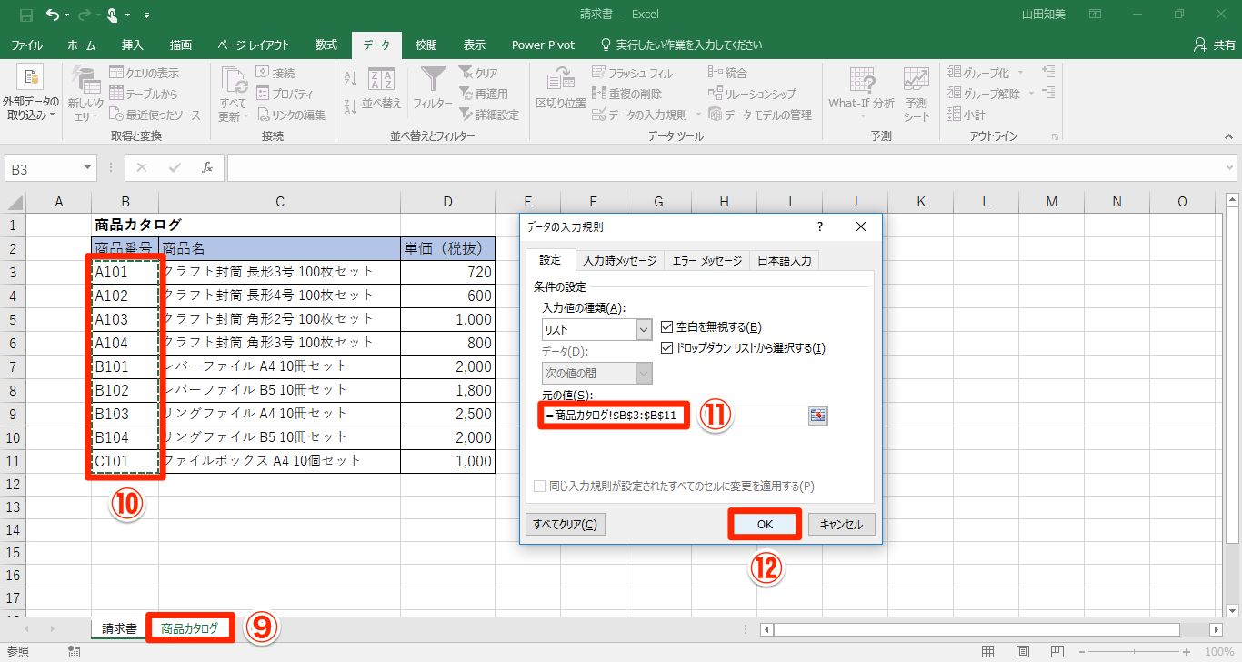Image resolution: width=1242 pixels, height=662 pixels.
Task: Run フラッシュ フィル
Action: (x=633, y=73)
